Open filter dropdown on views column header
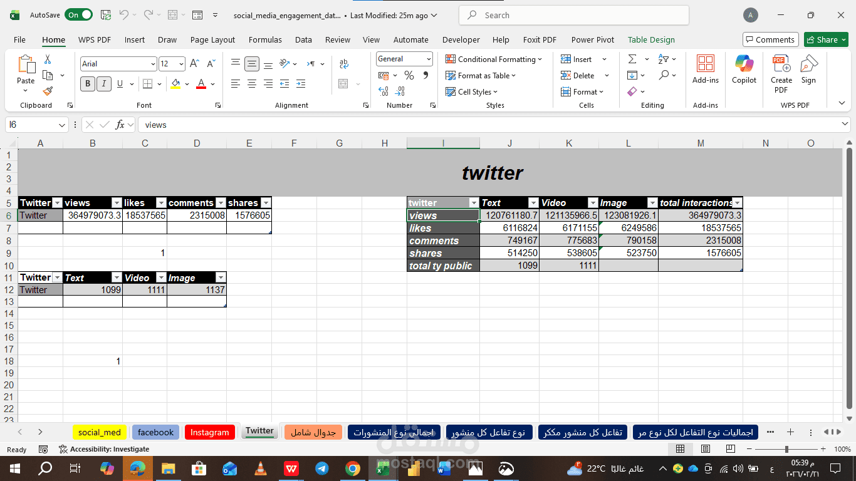Image resolution: width=856 pixels, height=481 pixels. [x=117, y=203]
